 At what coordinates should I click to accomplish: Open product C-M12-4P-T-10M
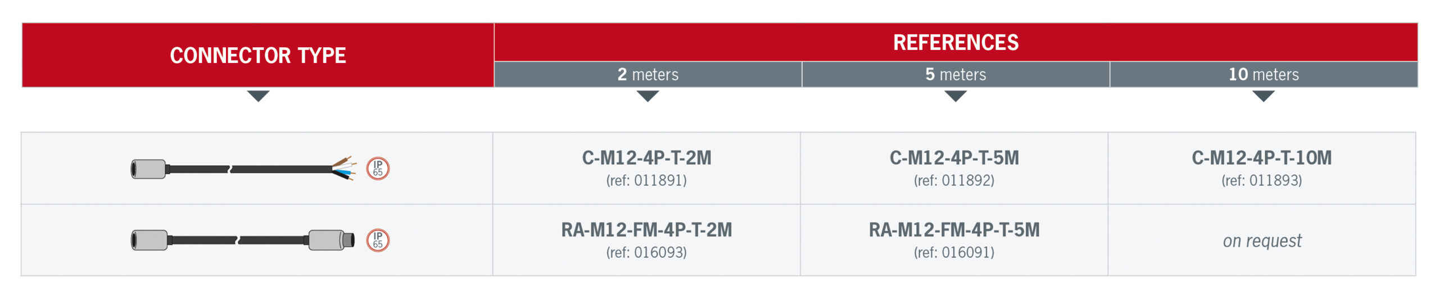pos(1261,158)
